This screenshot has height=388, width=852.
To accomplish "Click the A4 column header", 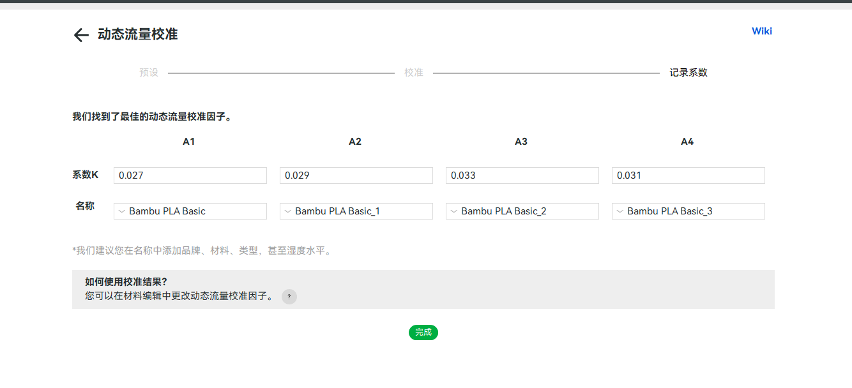I will click(x=687, y=142).
